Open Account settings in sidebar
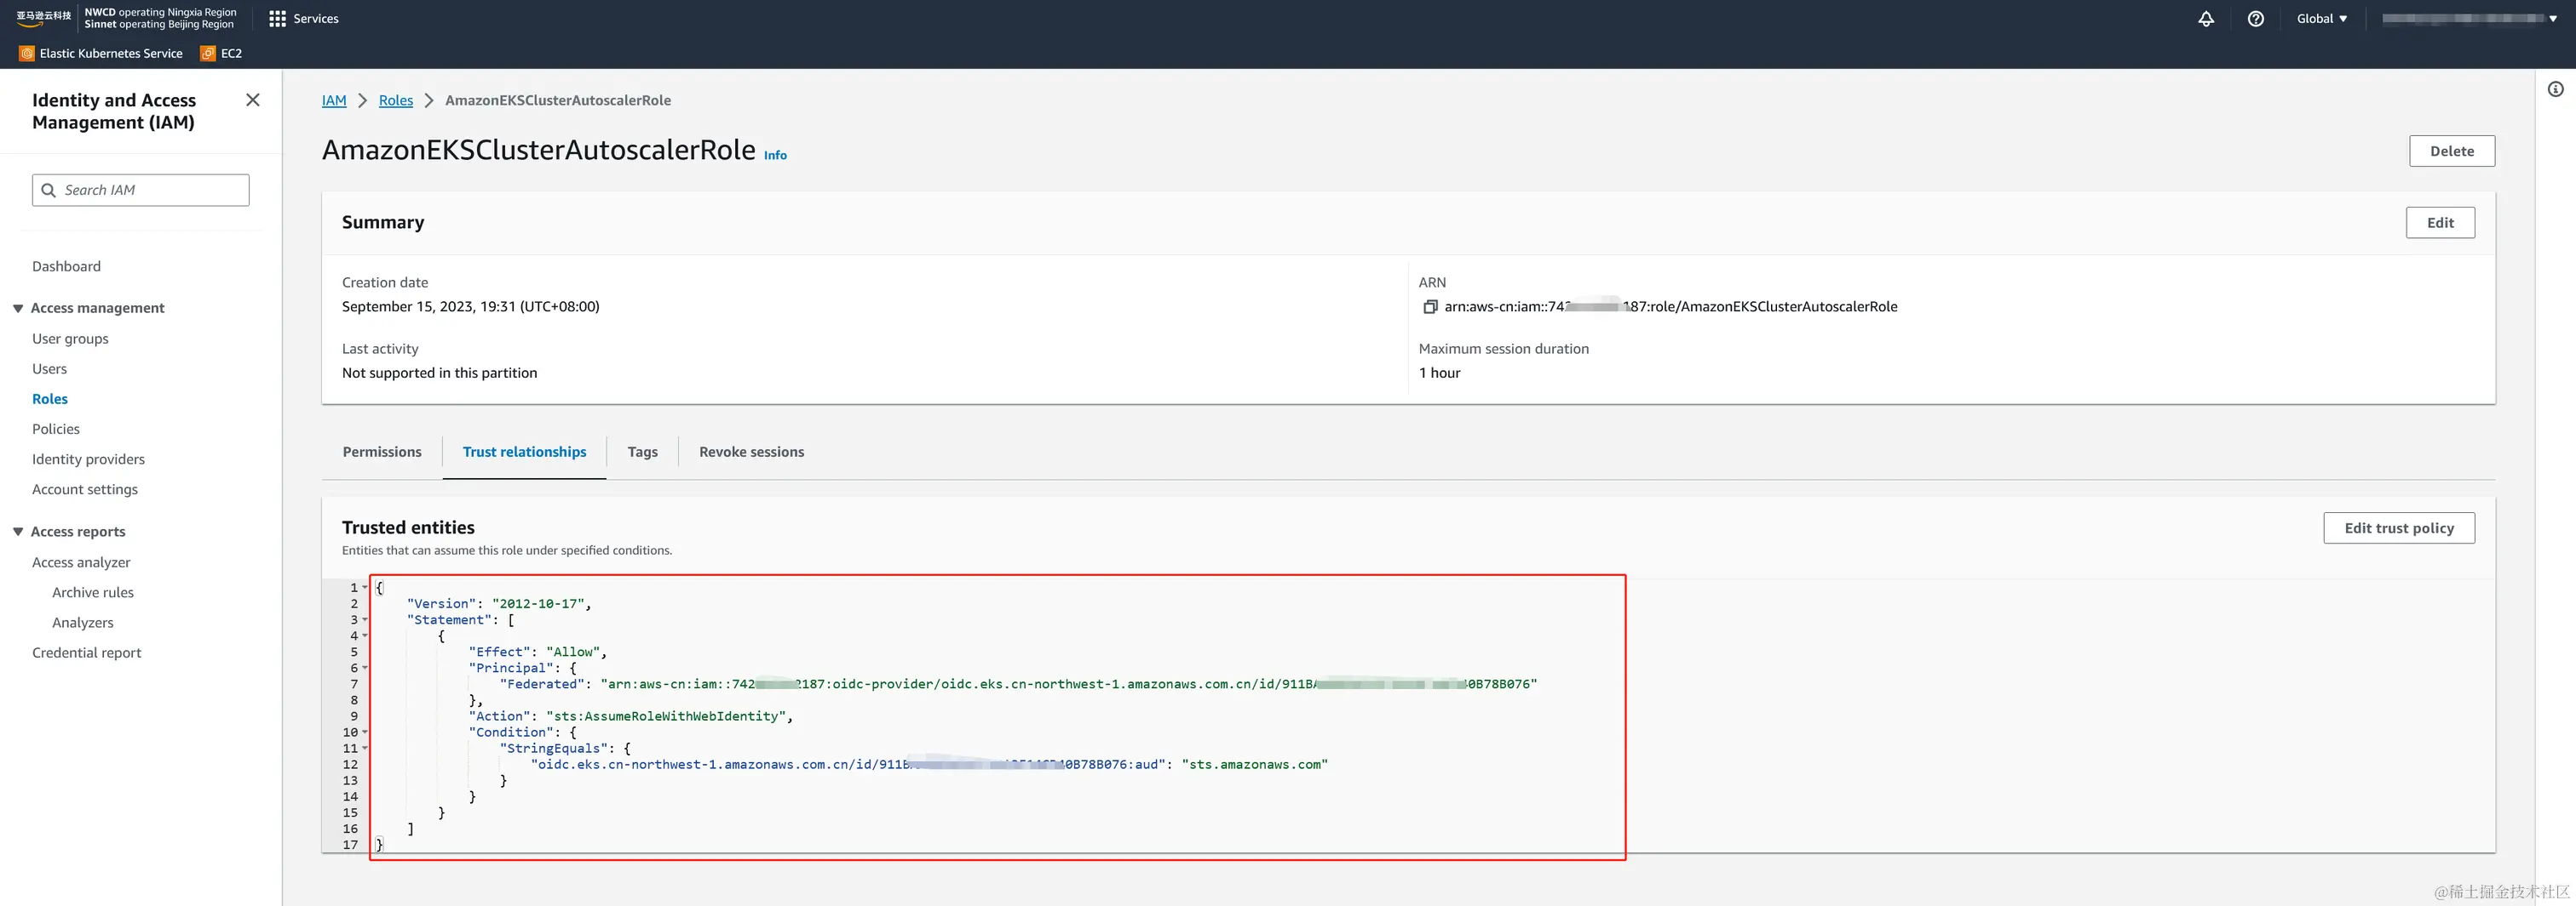 85,489
